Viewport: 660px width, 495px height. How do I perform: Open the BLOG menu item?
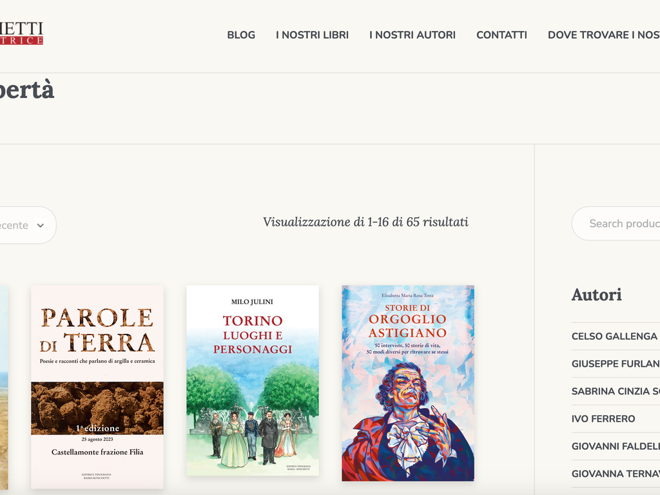click(241, 35)
